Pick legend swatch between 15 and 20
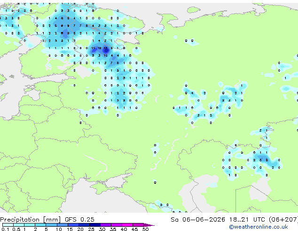 click(x=73, y=225)
